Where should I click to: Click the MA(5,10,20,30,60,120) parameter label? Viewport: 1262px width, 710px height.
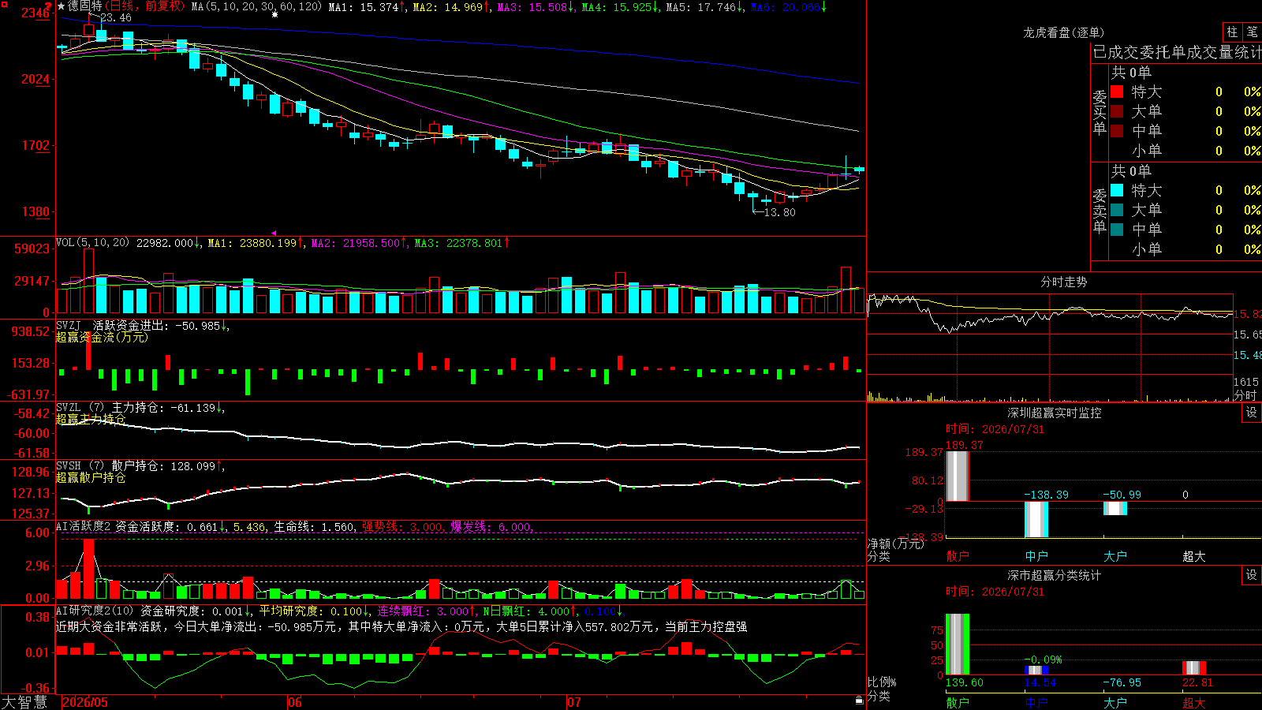click(256, 6)
